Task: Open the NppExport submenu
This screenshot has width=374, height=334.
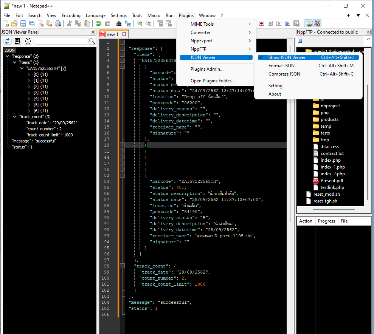Action: [216, 41]
